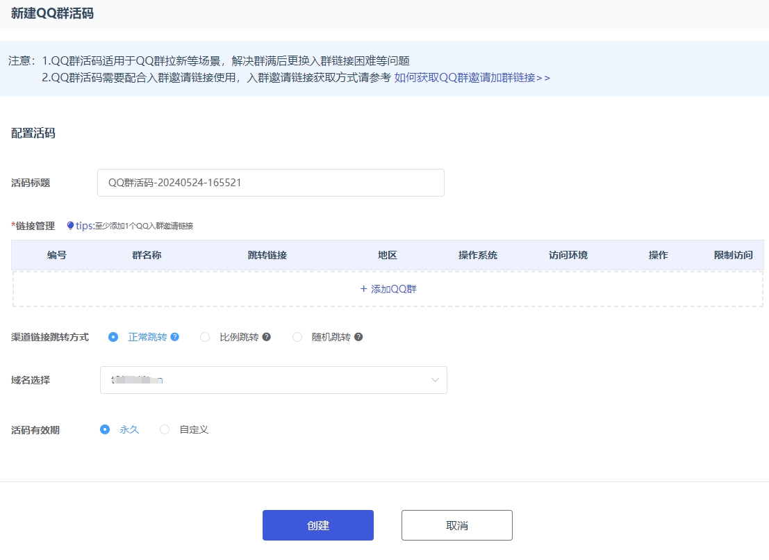This screenshot has width=769, height=560.
Task: Keep 永久 selected for validity period
Action: click(x=104, y=429)
